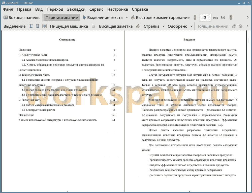252x193 pixels.
Task: Toggle the Боковая панель sidebar button
Action: coord(21,18)
